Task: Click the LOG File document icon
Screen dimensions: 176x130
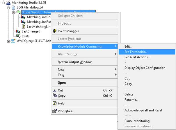Action: (13, 7)
